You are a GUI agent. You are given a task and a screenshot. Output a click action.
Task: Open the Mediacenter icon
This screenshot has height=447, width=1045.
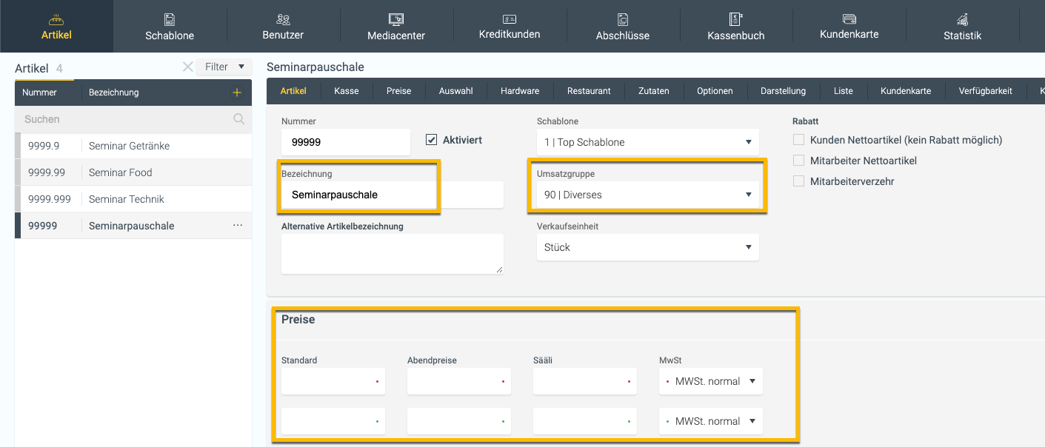[x=396, y=20]
